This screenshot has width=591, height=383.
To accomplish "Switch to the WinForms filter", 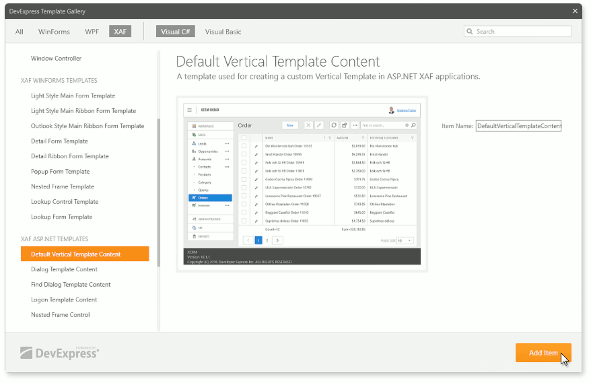I will [54, 32].
